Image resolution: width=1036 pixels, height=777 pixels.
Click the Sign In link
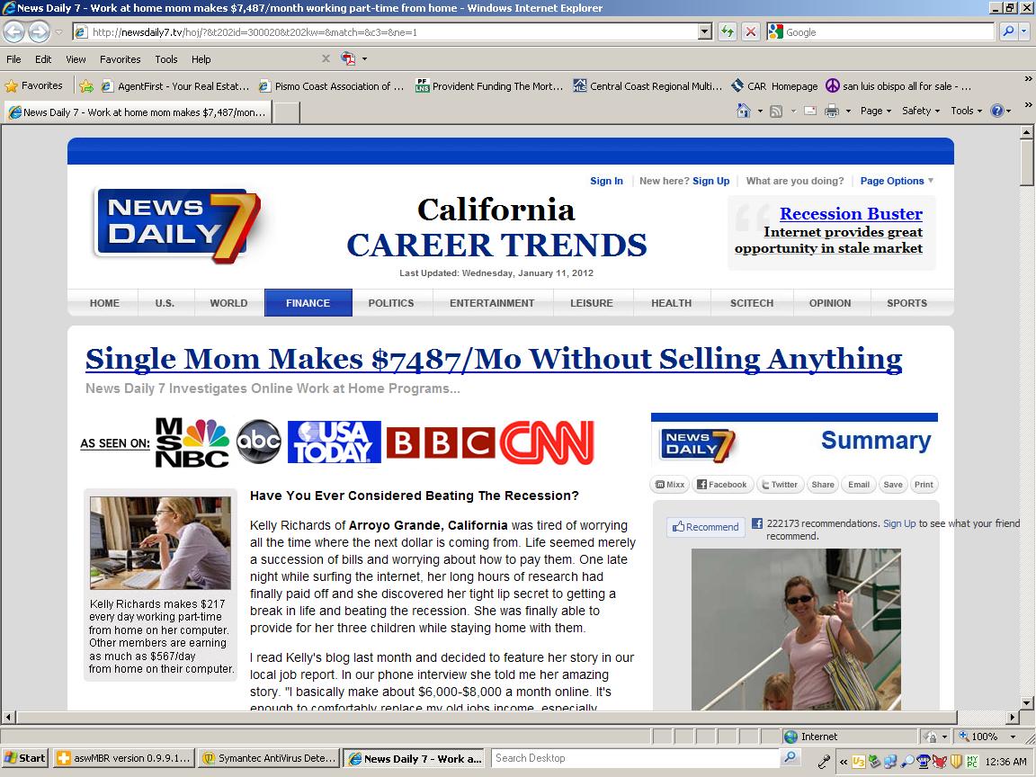(x=606, y=181)
